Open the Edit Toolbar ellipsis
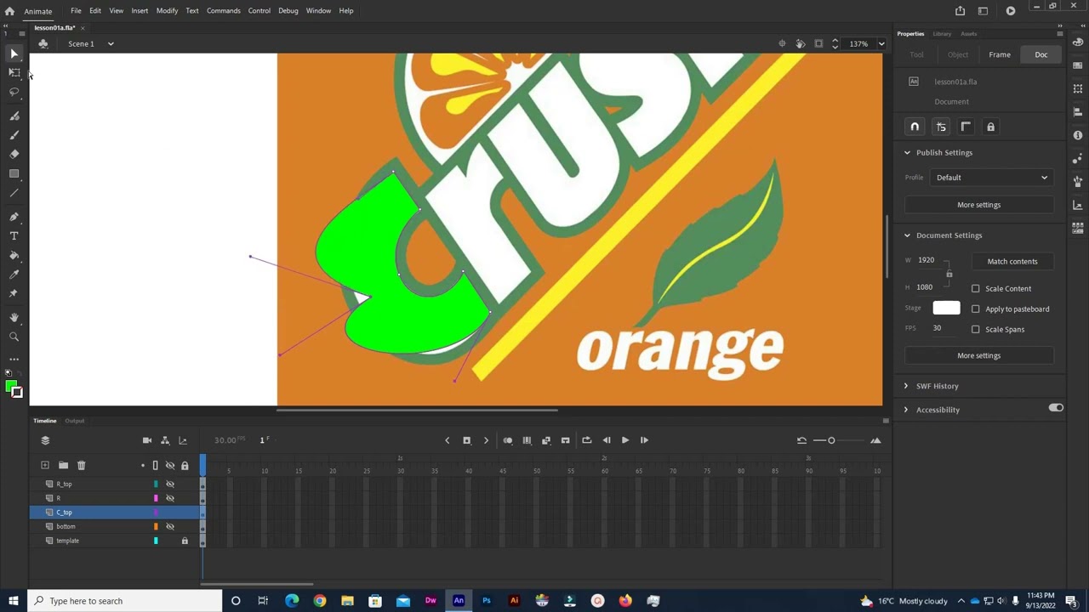Image resolution: width=1089 pixels, height=612 pixels. click(x=14, y=360)
